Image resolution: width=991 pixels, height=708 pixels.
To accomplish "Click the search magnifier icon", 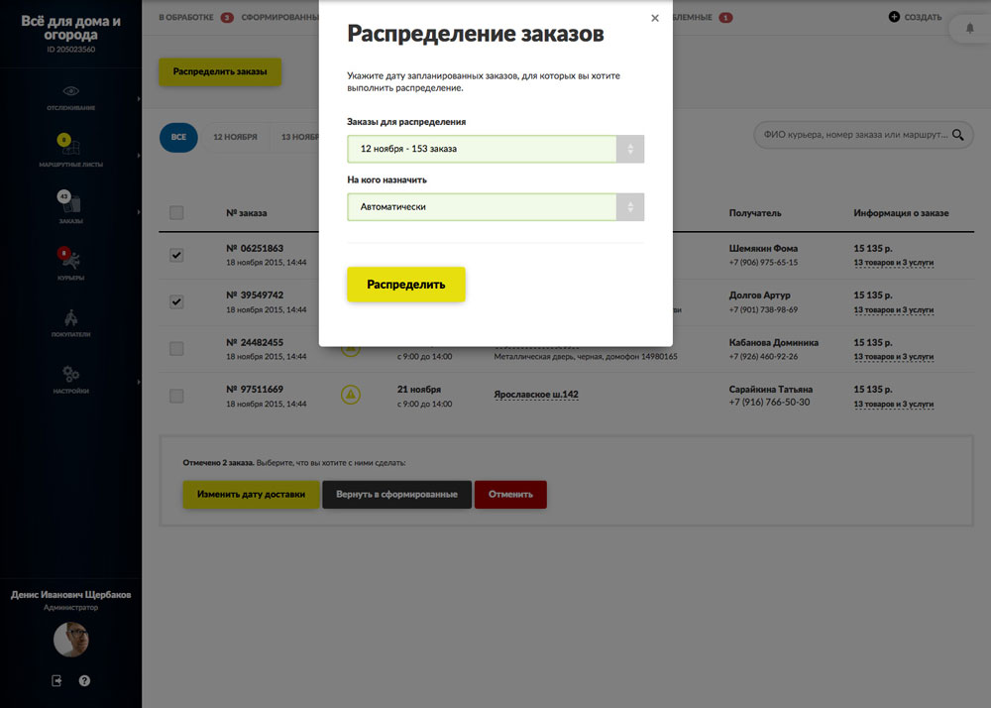I will pyautogui.click(x=958, y=135).
